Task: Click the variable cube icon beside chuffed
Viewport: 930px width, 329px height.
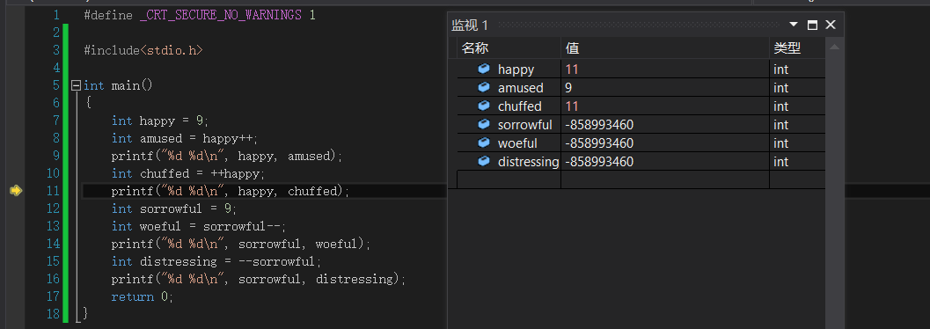Action: [x=484, y=106]
